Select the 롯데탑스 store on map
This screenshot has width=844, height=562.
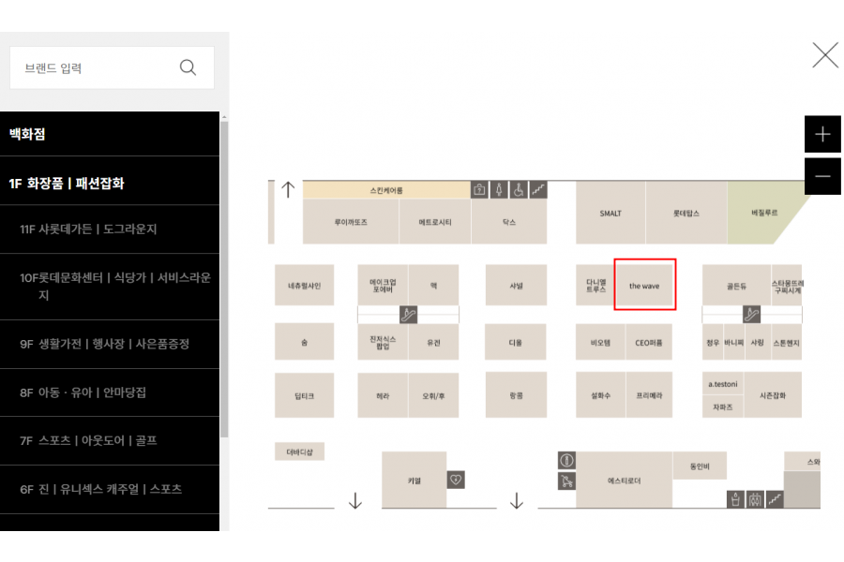click(686, 213)
